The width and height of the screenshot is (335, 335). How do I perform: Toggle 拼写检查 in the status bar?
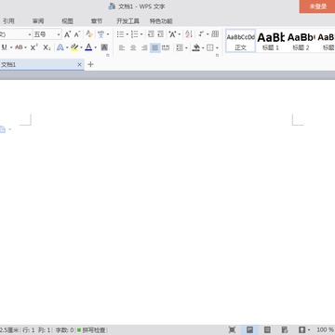[x=91, y=329]
